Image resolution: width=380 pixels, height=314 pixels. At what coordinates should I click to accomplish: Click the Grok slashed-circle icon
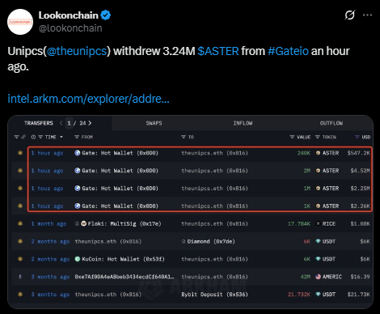point(350,15)
